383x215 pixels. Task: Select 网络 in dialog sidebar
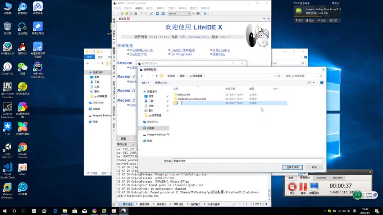(147, 141)
